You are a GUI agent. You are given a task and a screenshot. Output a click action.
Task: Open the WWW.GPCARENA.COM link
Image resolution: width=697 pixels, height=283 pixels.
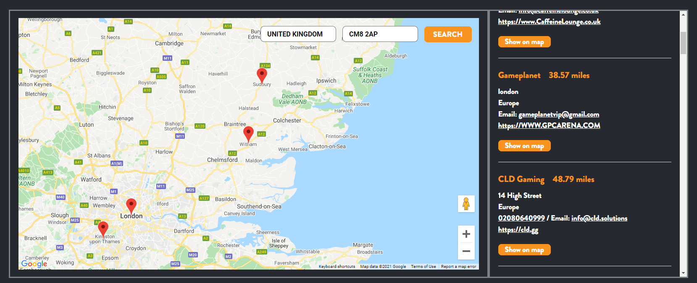549,125
